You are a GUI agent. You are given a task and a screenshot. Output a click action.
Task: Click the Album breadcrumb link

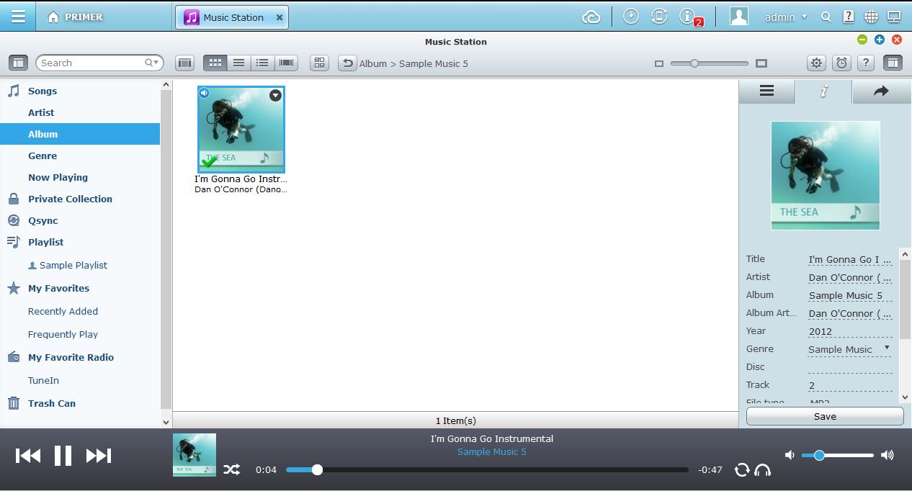(x=373, y=63)
